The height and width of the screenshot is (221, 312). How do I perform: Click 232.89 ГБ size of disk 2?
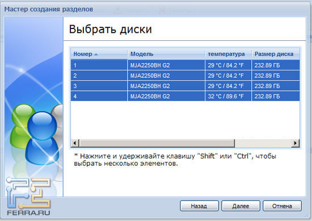[x=267, y=76]
